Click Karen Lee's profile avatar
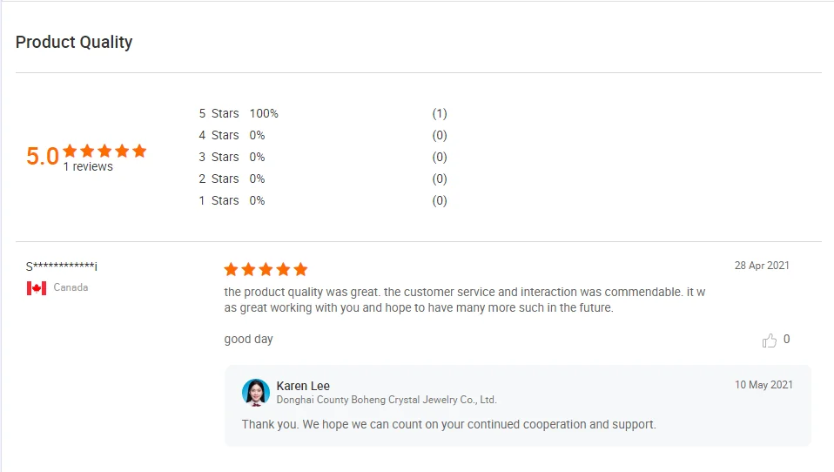This screenshot has height=472, width=834. tap(256, 393)
